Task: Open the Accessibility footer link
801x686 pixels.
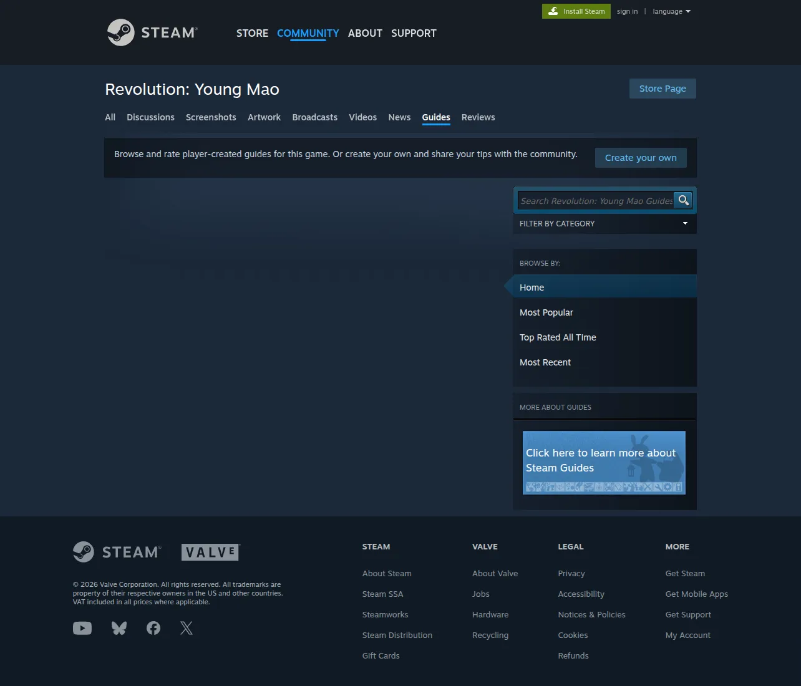Action: pyautogui.click(x=581, y=594)
